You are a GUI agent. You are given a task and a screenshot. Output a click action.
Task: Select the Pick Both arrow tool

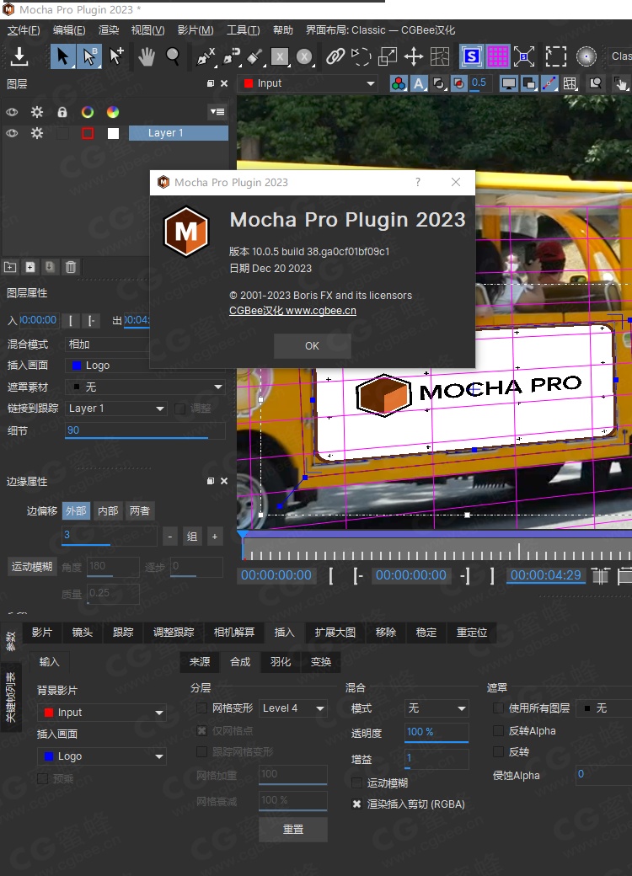(89, 56)
